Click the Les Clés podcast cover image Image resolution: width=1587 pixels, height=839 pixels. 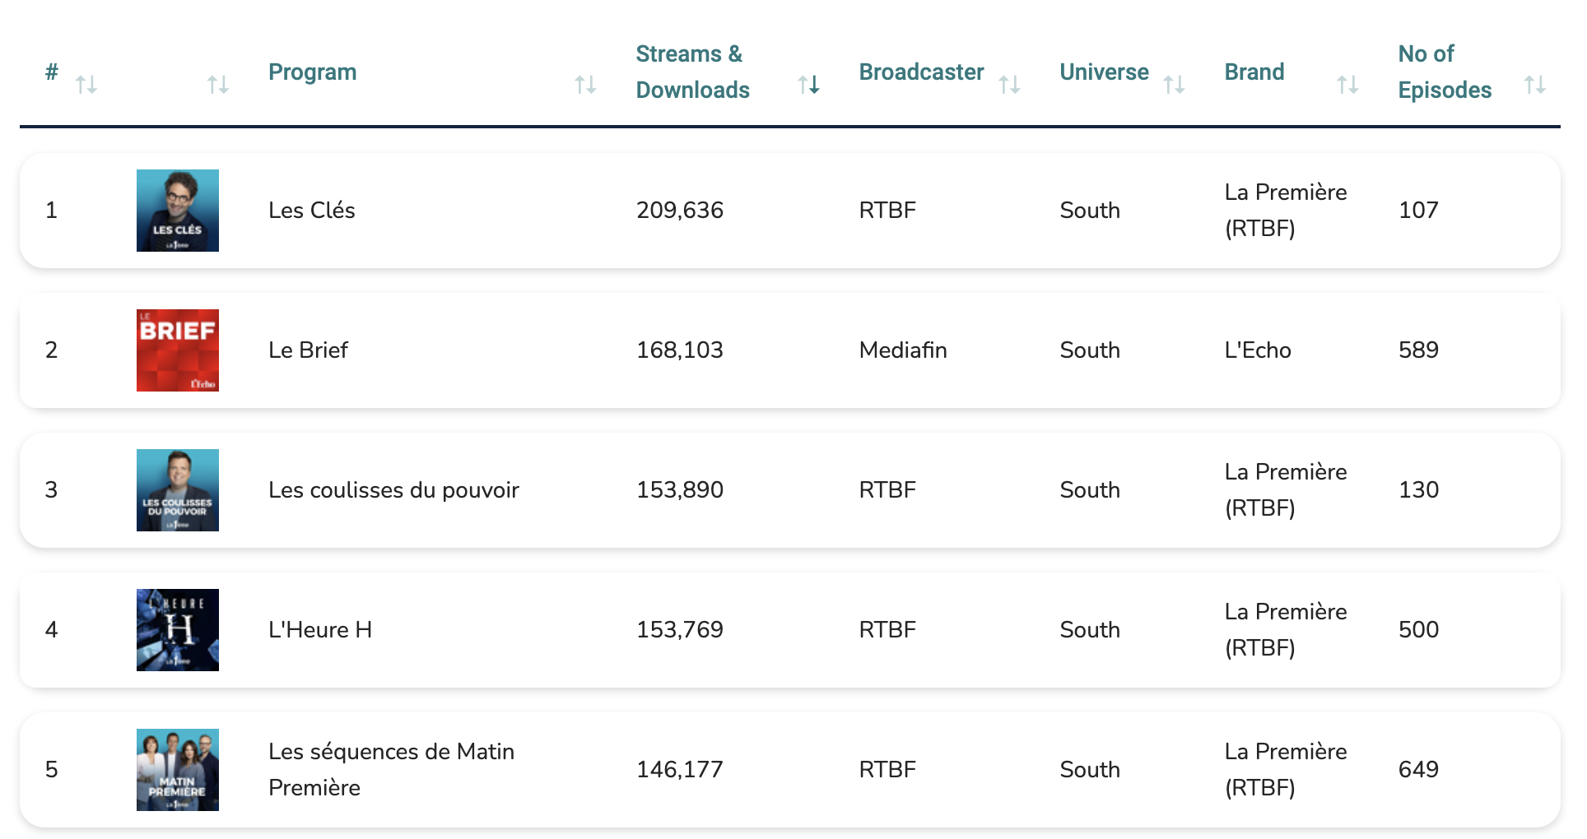[177, 210]
